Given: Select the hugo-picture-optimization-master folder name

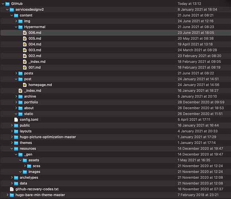Looking at the screenshot, I should pyautogui.click(x=48, y=137).
